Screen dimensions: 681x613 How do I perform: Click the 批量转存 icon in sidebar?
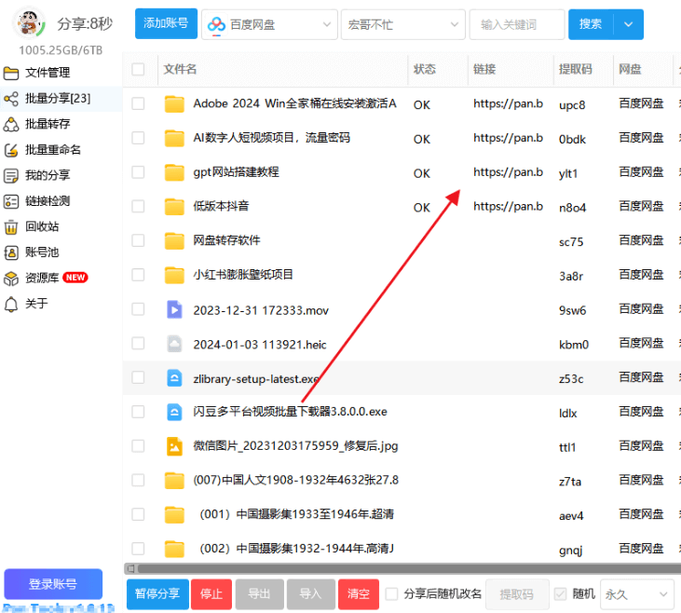11,124
